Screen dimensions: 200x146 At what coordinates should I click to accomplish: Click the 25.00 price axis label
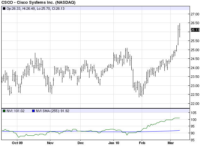pyautogui.click(x=195, y=50)
